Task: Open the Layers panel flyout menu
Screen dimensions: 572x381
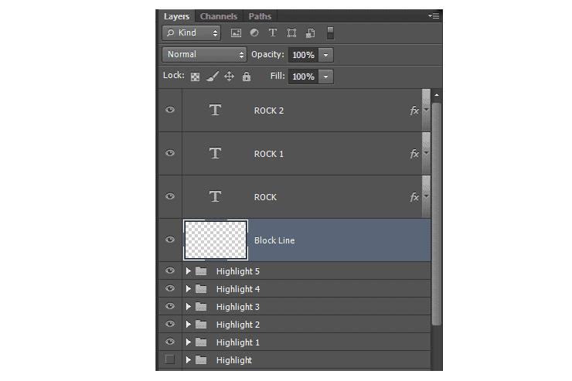Action: coord(434,16)
